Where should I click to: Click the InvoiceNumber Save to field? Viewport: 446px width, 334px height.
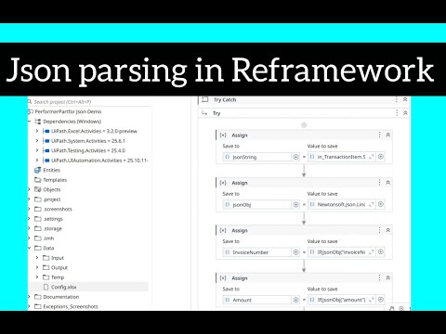click(x=257, y=252)
